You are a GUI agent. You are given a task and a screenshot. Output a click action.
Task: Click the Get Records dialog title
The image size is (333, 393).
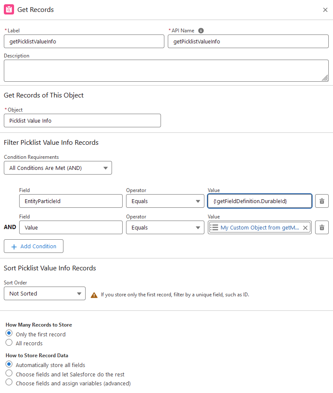35,10
